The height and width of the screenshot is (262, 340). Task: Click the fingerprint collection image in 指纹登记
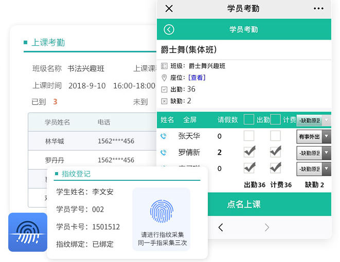pyautogui.click(x=161, y=211)
